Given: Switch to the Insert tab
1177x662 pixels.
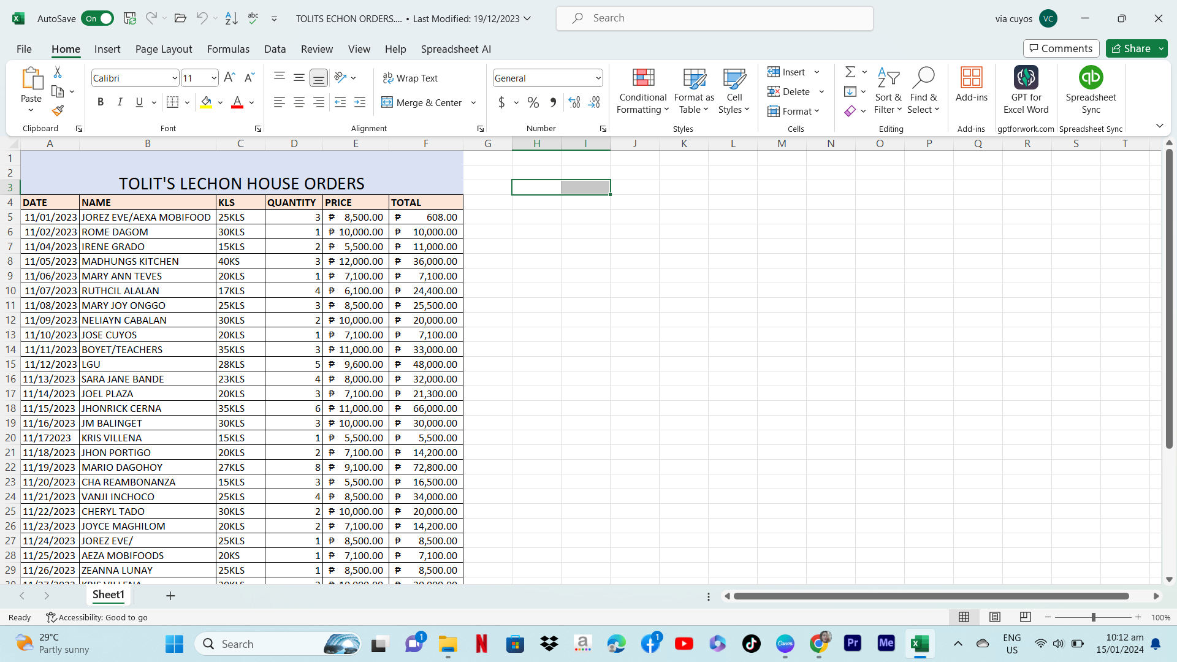Looking at the screenshot, I should click(x=107, y=49).
